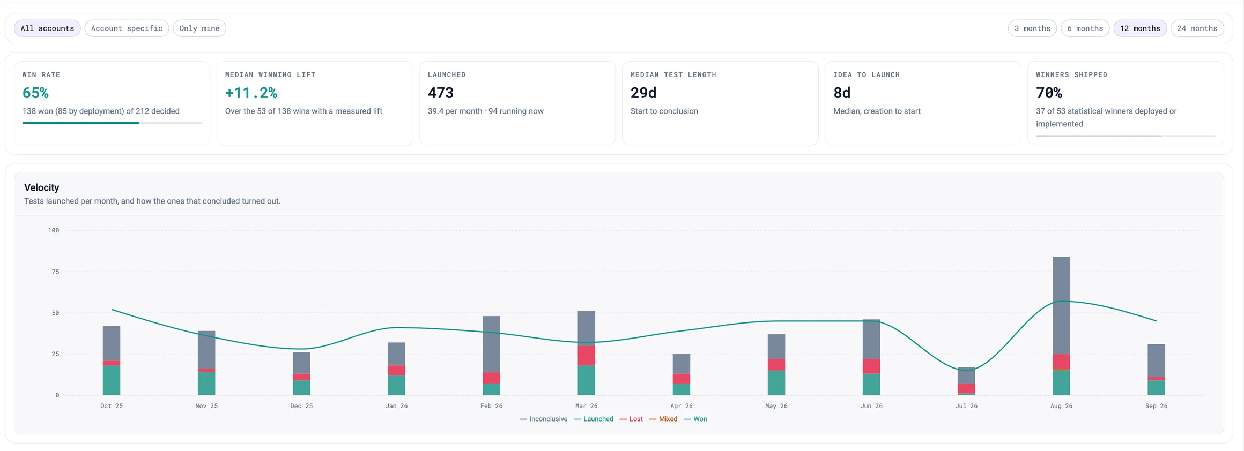This screenshot has width=1244, height=451.
Task: Toggle the Launched legend entry
Action: 594,419
